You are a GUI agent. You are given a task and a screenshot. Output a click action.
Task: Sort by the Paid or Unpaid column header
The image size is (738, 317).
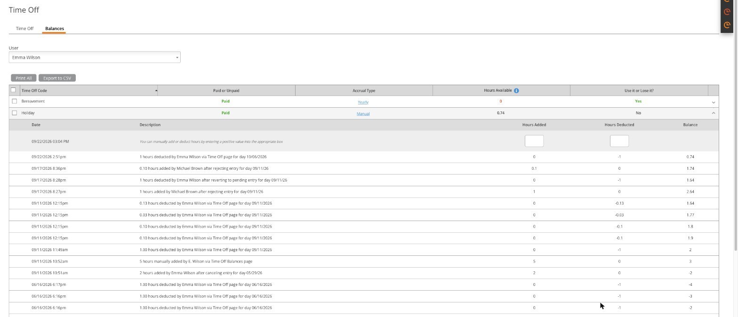tap(226, 90)
